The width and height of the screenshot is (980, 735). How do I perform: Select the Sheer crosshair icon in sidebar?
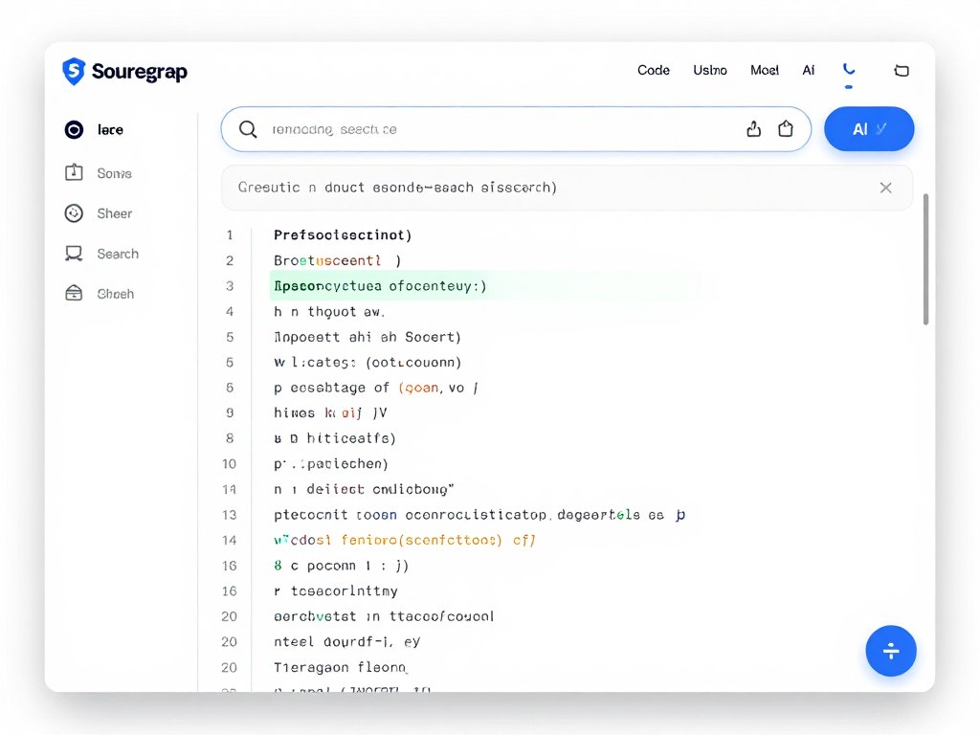click(x=74, y=212)
